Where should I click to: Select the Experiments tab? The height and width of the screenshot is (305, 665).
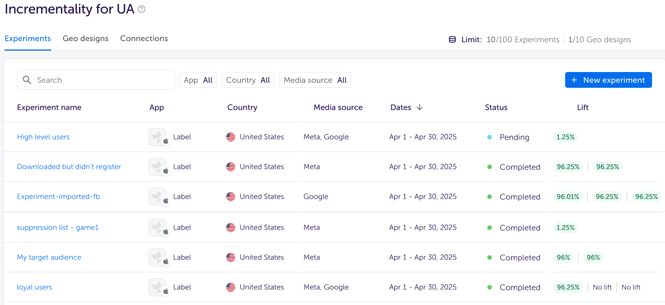(x=28, y=39)
